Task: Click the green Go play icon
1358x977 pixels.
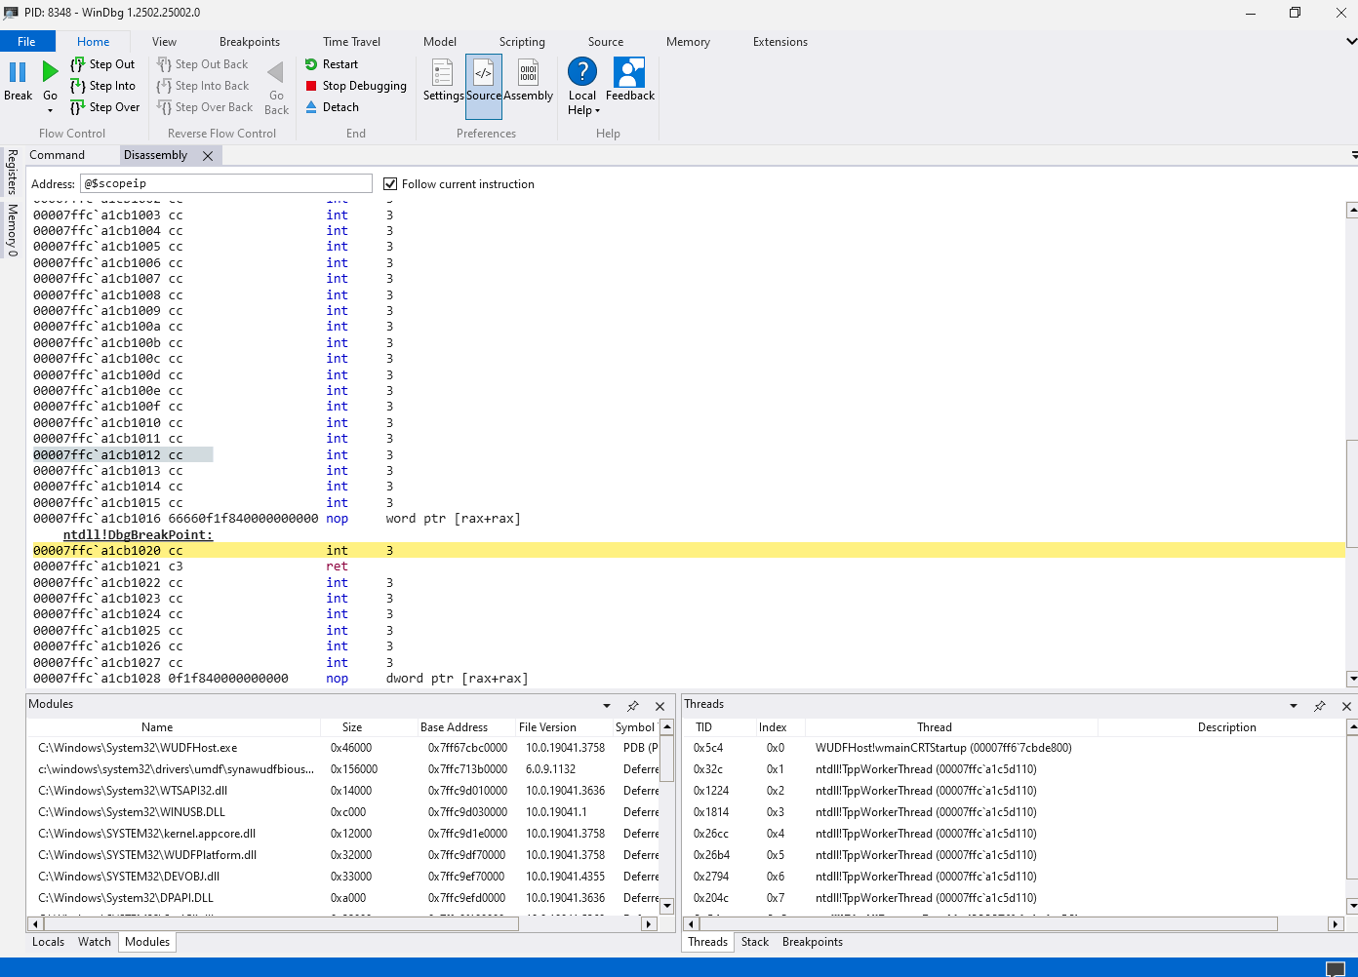Action: click(50, 72)
